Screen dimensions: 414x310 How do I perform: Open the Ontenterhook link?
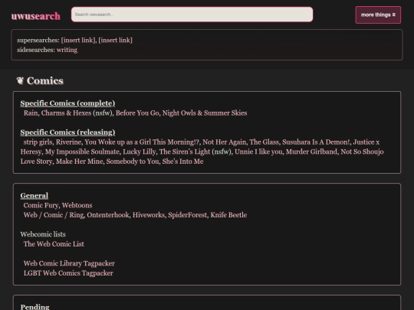click(108, 215)
